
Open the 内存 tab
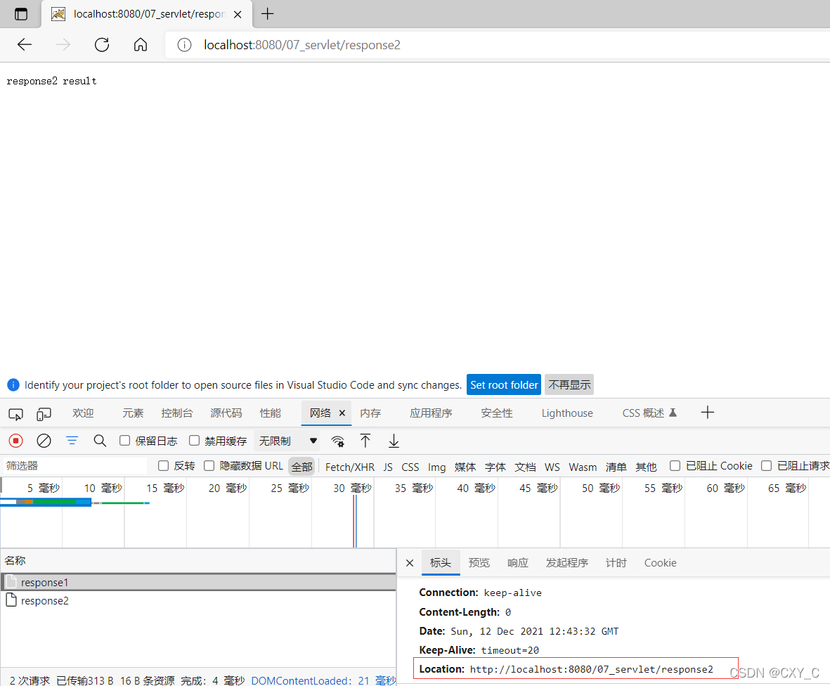click(x=370, y=413)
